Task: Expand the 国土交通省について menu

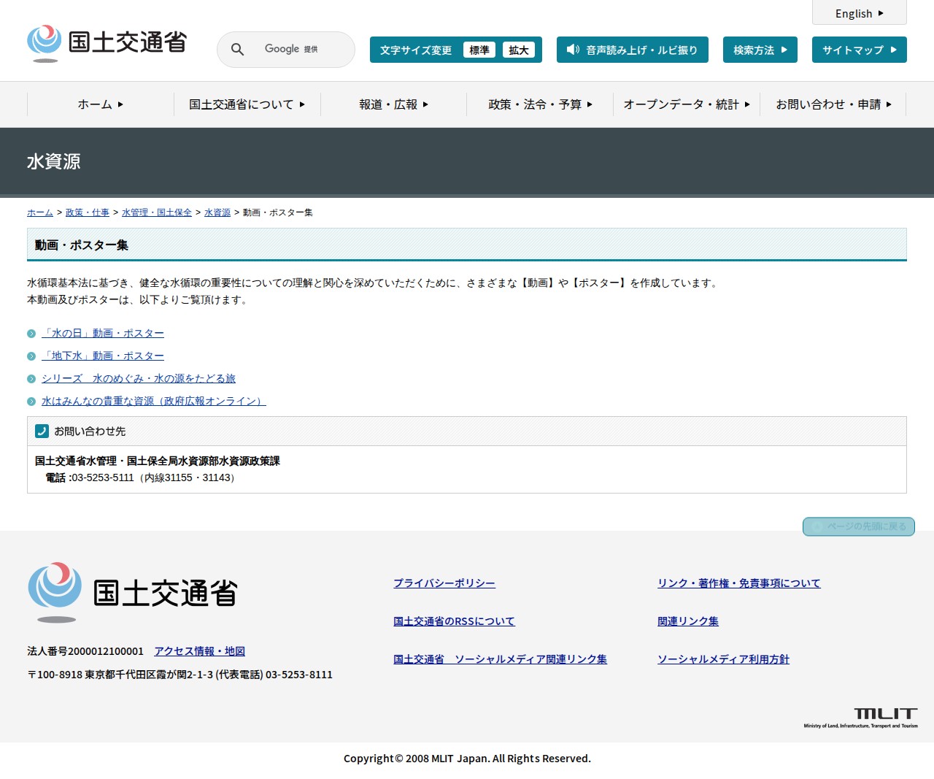Action: coord(247,104)
